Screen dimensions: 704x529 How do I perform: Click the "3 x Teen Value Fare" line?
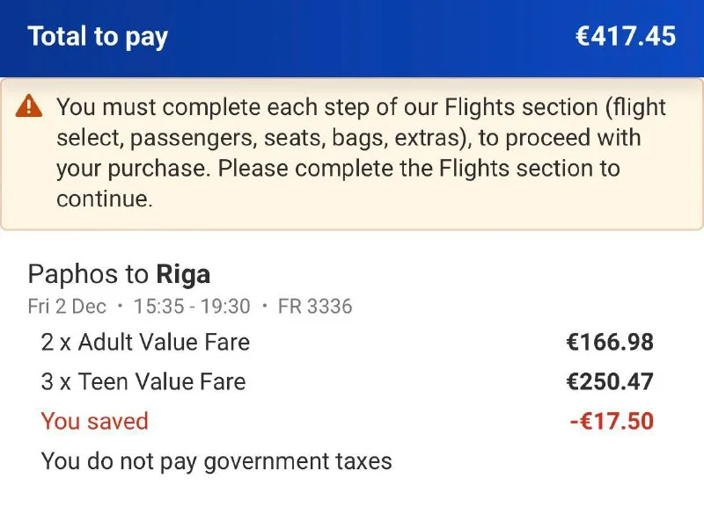(x=143, y=382)
